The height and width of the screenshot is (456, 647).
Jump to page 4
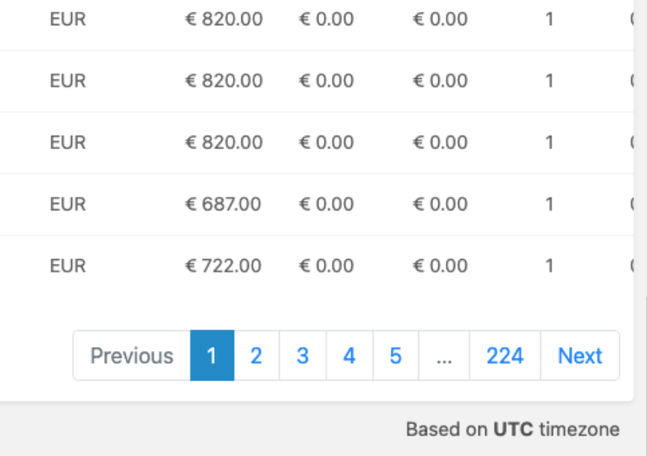point(349,355)
